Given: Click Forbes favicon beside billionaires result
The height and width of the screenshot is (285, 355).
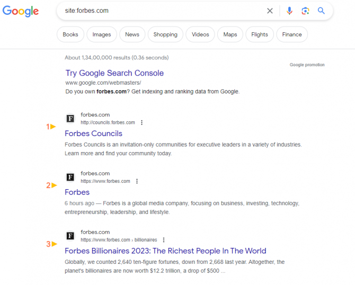Looking at the screenshot, I should 70,236.
